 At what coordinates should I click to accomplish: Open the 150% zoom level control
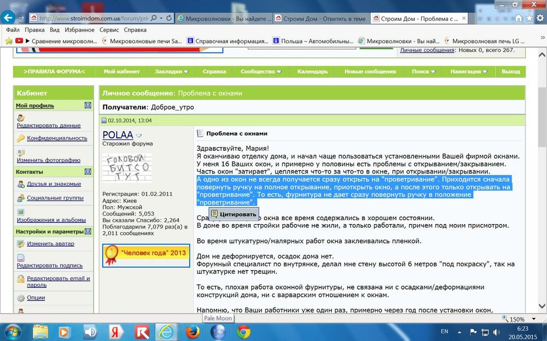[519, 319]
